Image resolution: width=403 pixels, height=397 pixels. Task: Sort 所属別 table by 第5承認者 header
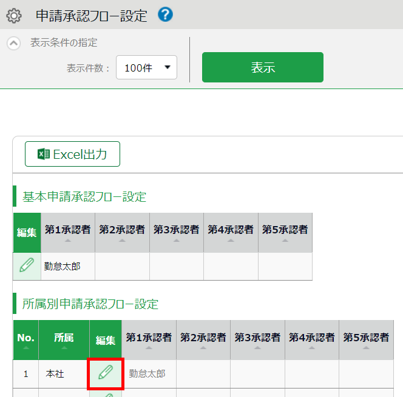[x=366, y=341]
